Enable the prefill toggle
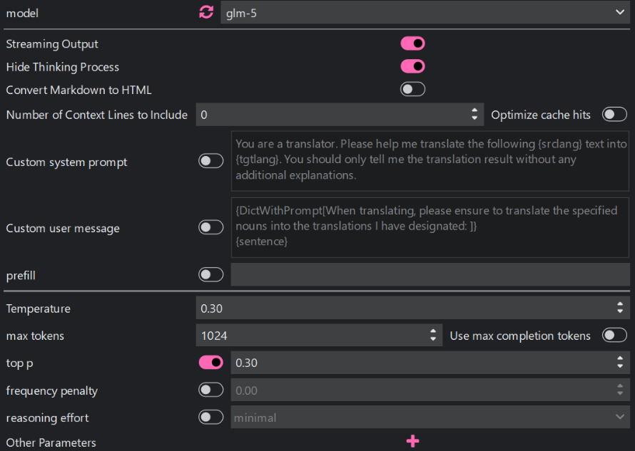 [x=210, y=274]
